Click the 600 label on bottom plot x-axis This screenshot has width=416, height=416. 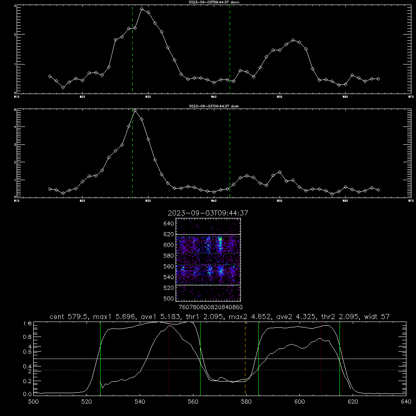click(x=300, y=402)
